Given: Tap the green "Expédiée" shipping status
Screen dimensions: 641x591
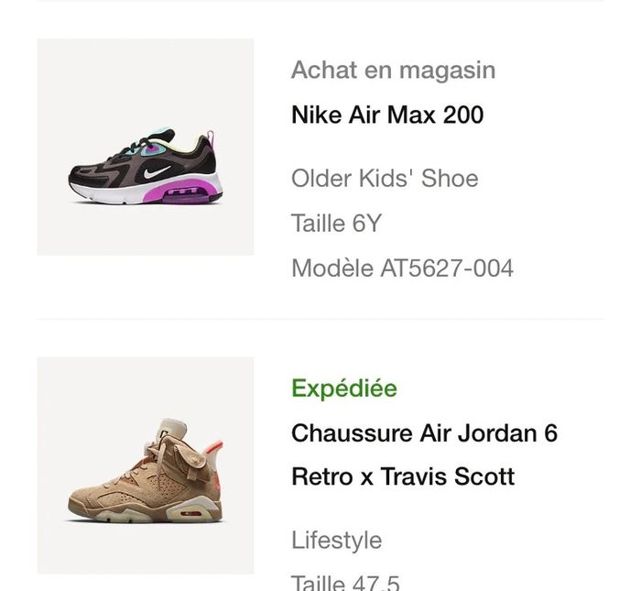Looking at the screenshot, I should 344,389.
